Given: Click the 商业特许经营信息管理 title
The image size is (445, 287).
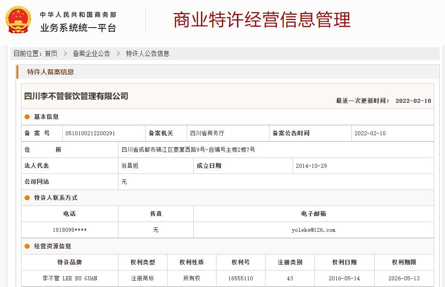Looking at the screenshot, I should pos(262,20).
